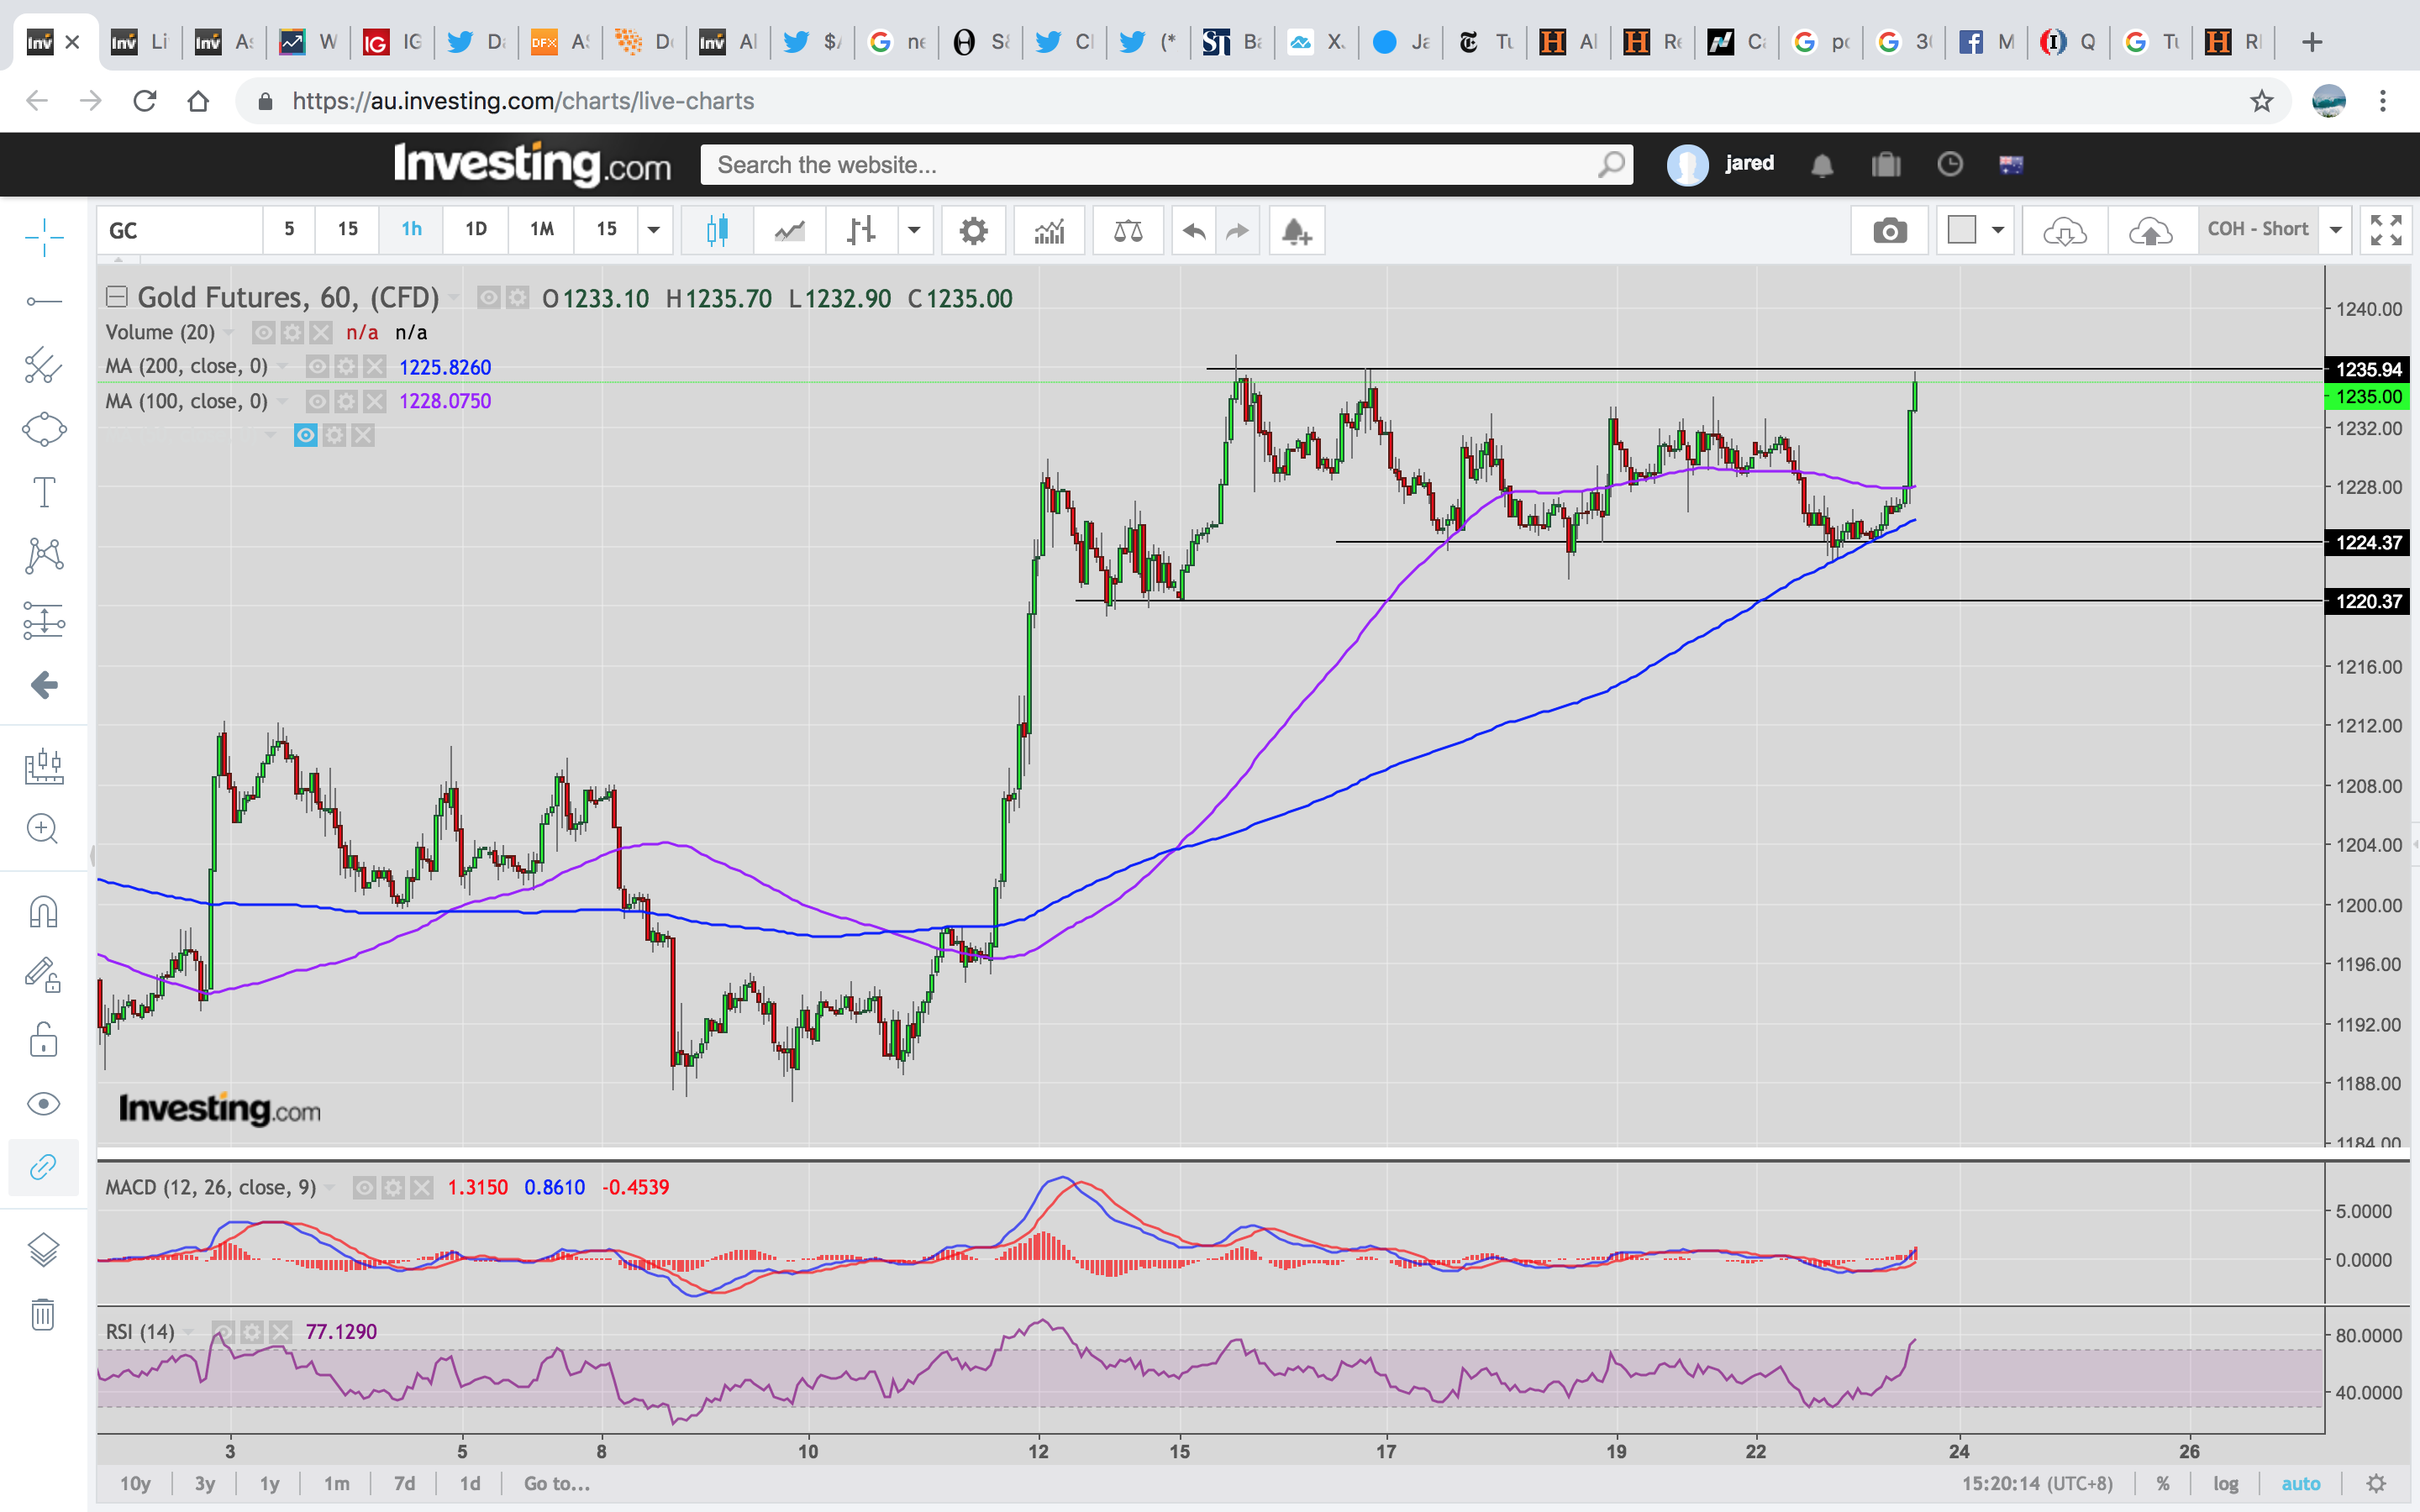The width and height of the screenshot is (2420, 1512).
Task: Toggle the drawings sync link icon
Action: pos(44,1167)
